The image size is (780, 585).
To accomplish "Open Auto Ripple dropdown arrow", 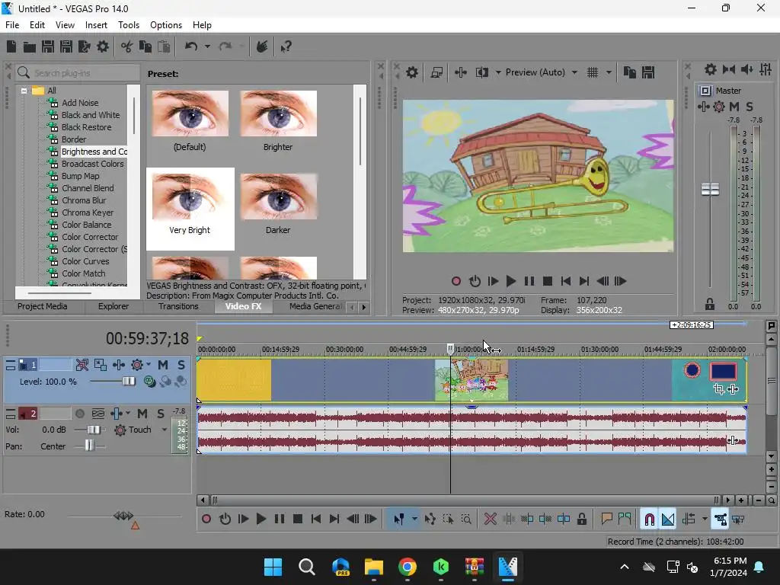I will 705,519.
